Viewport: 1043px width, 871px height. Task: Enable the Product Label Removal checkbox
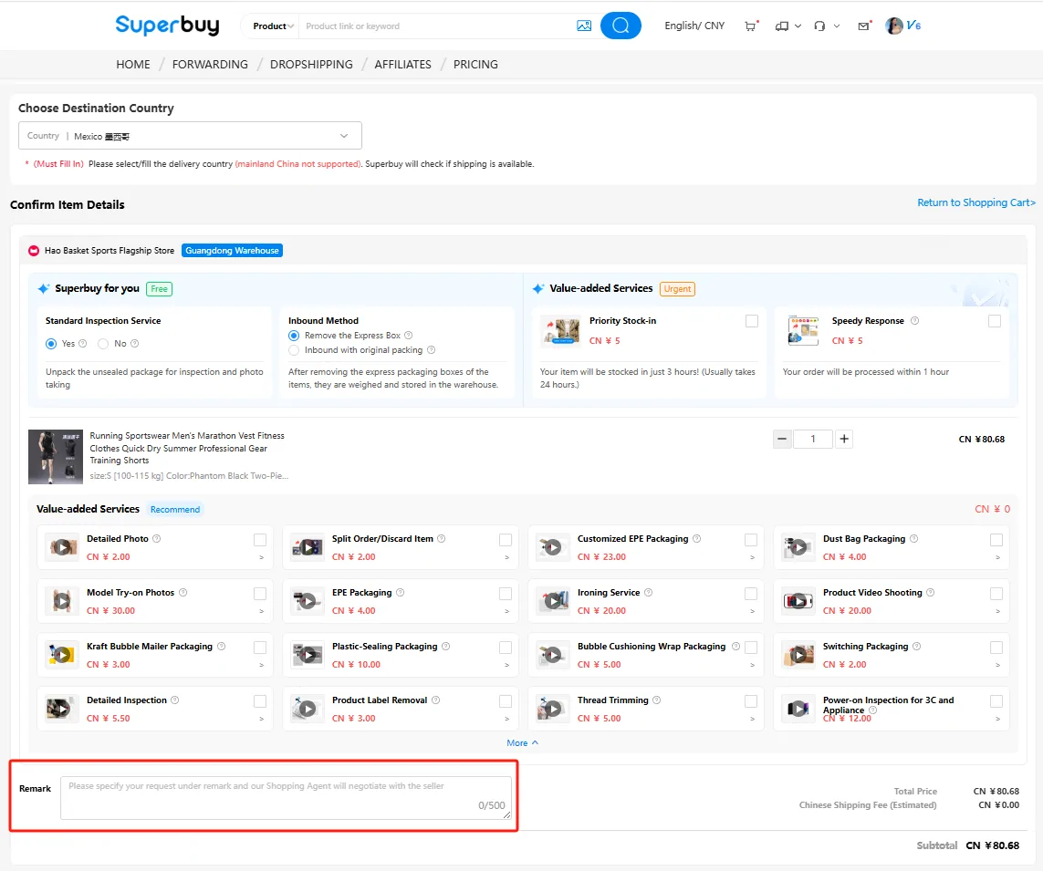506,701
